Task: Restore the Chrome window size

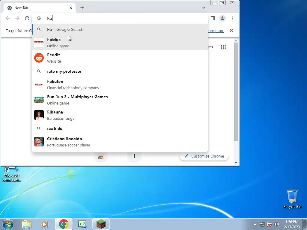Action: tap(222, 3)
